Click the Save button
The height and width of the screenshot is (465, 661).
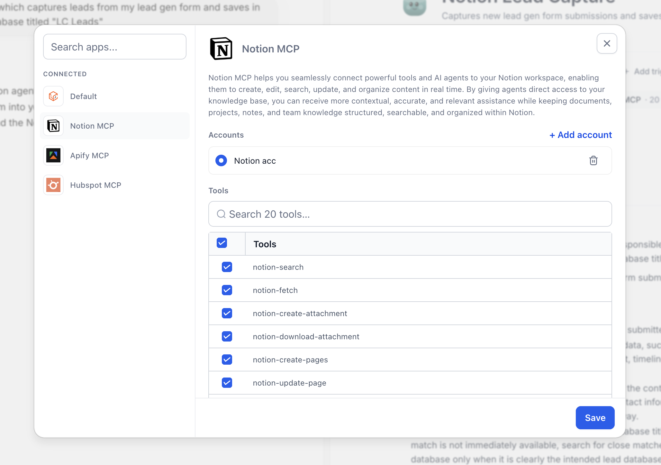595,418
